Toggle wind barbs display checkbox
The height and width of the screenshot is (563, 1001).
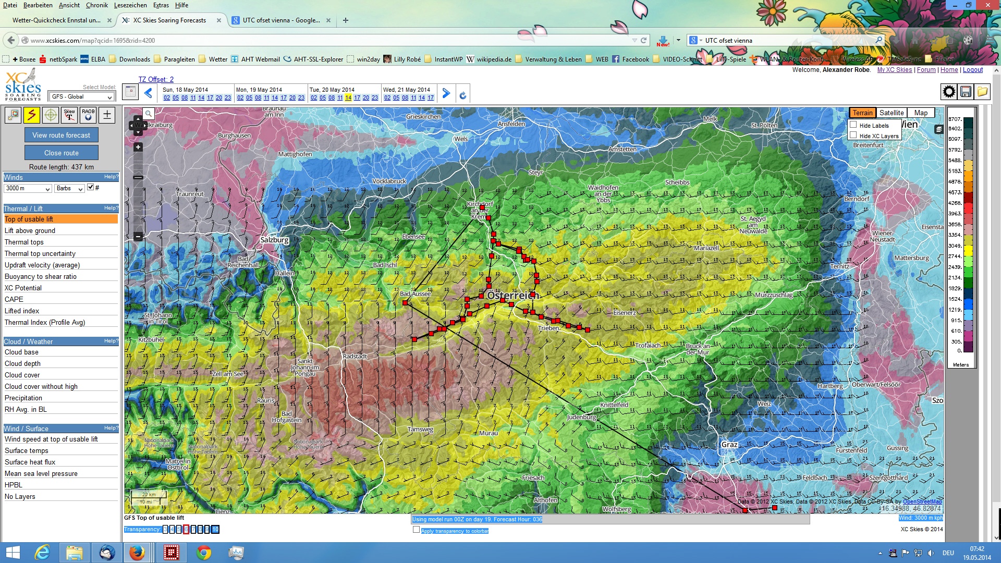coord(90,187)
